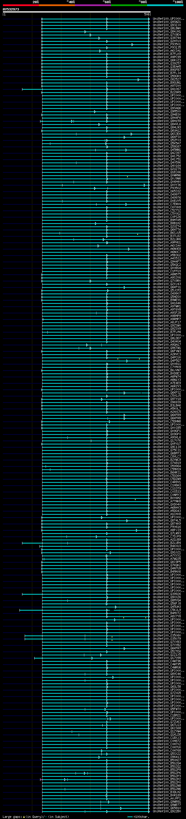Open hit UniRef100_C7YM09
Image resolution: width=186 pixels, height=819 pixels.
(167, 367)
